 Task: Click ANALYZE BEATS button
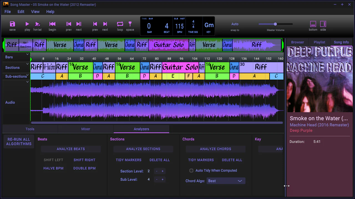[x=71, y=149]
